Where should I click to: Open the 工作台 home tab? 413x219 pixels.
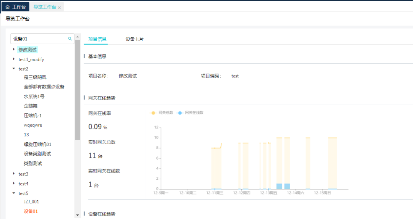15,7
